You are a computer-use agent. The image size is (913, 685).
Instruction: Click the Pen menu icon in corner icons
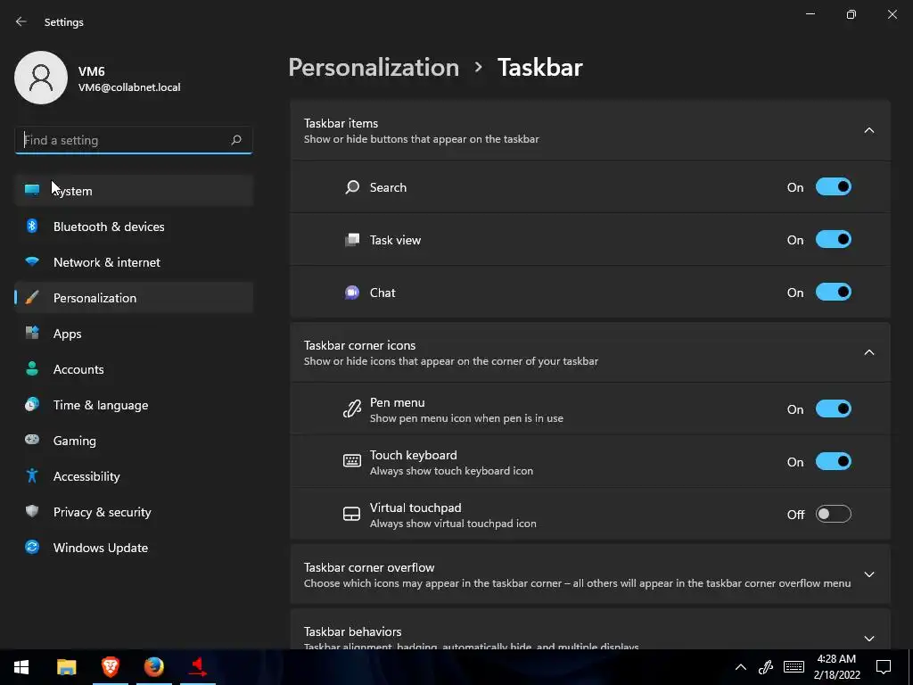coord(351,409)
